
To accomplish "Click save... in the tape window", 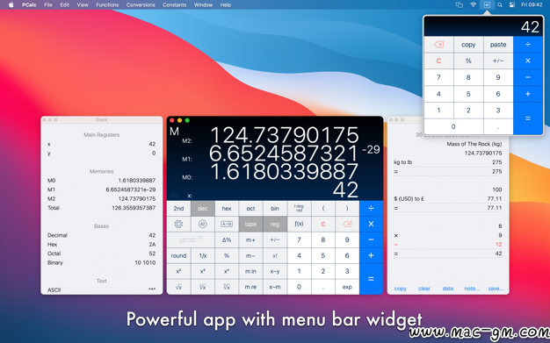I will click(x=496, y=289).
